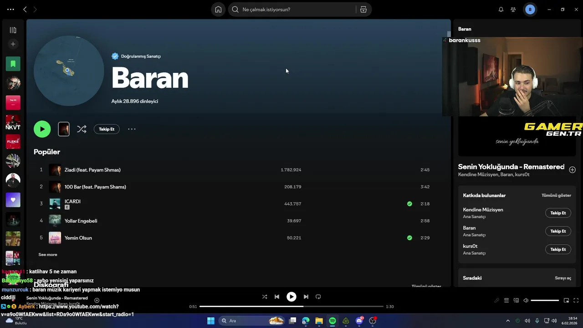Image resolution: width=583 pixels, height=328 pixels.
Task: Open Windows Start menu
Action: 211,321
